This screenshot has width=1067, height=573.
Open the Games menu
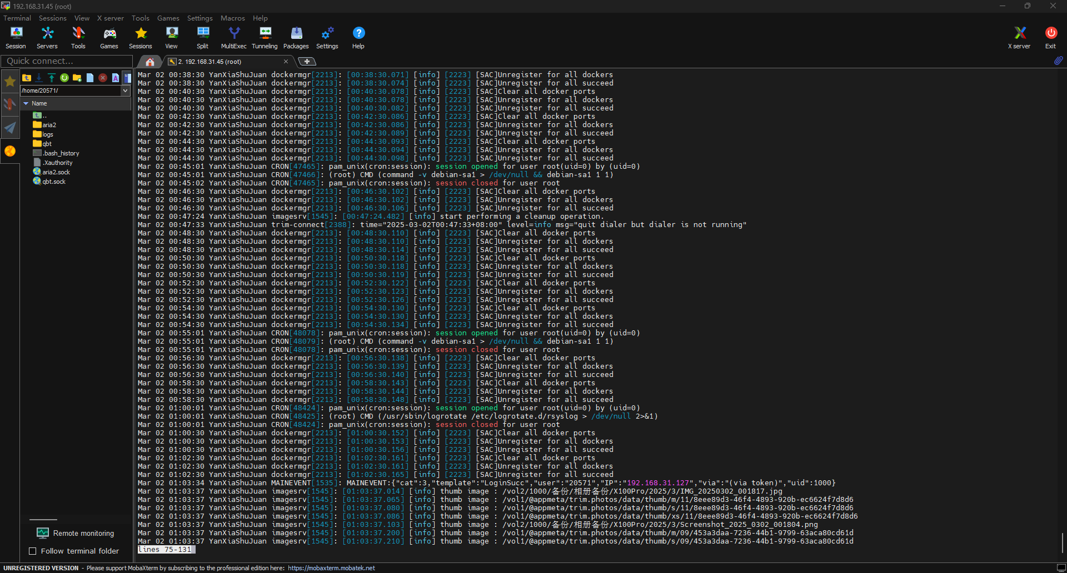168,18
